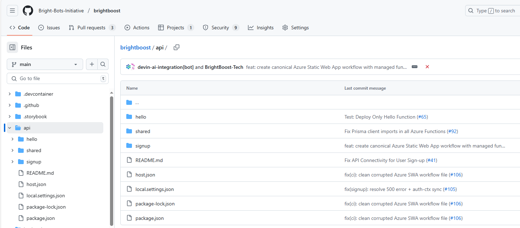Open the Projects tab

point(176,28)
